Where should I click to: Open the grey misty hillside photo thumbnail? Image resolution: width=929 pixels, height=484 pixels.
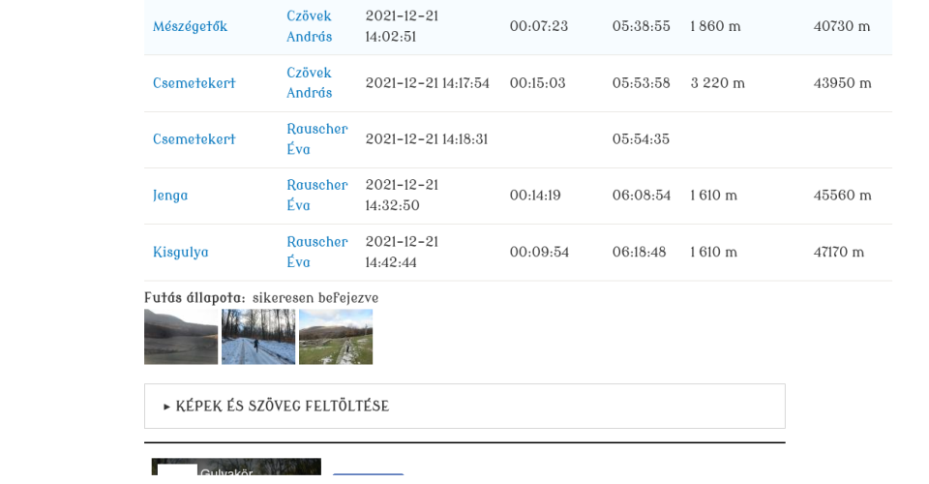click(x=181, y=337)
